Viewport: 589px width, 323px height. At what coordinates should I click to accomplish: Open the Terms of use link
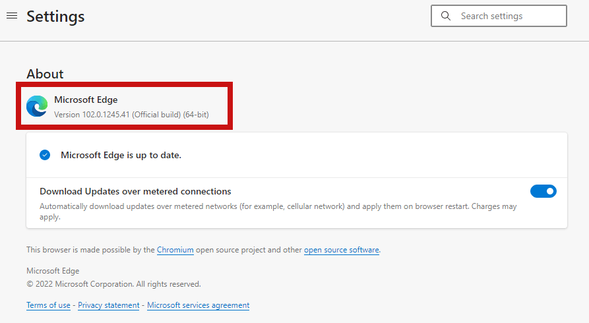click(48, 305)
